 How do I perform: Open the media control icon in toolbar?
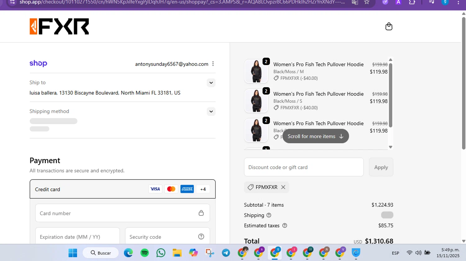pyautogui.click(x=432, y=2)
